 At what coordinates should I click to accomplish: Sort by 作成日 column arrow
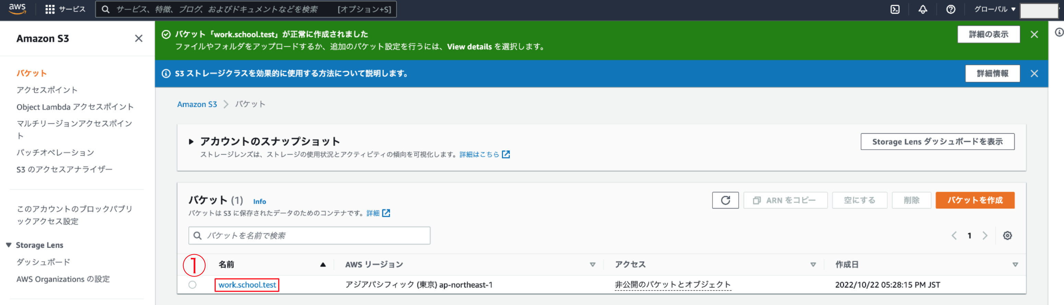click(1015, 264)
